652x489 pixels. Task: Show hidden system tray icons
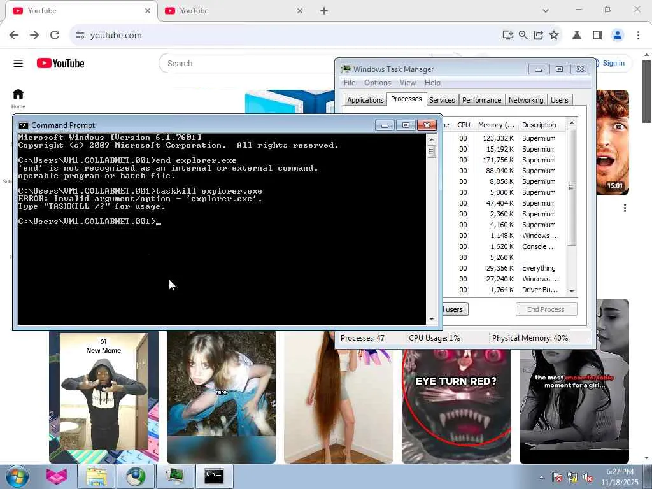click(541, 478)
